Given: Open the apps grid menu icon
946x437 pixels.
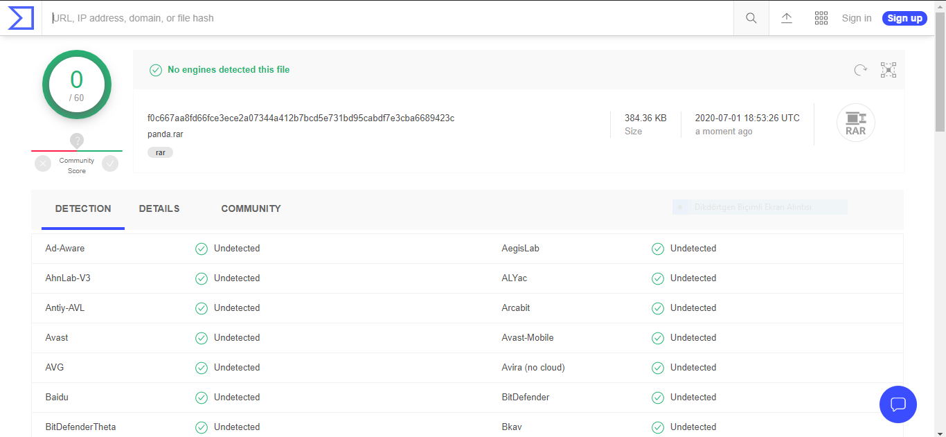Looking at the screenshot, I should pyautogui.click(x=821, y=18).
